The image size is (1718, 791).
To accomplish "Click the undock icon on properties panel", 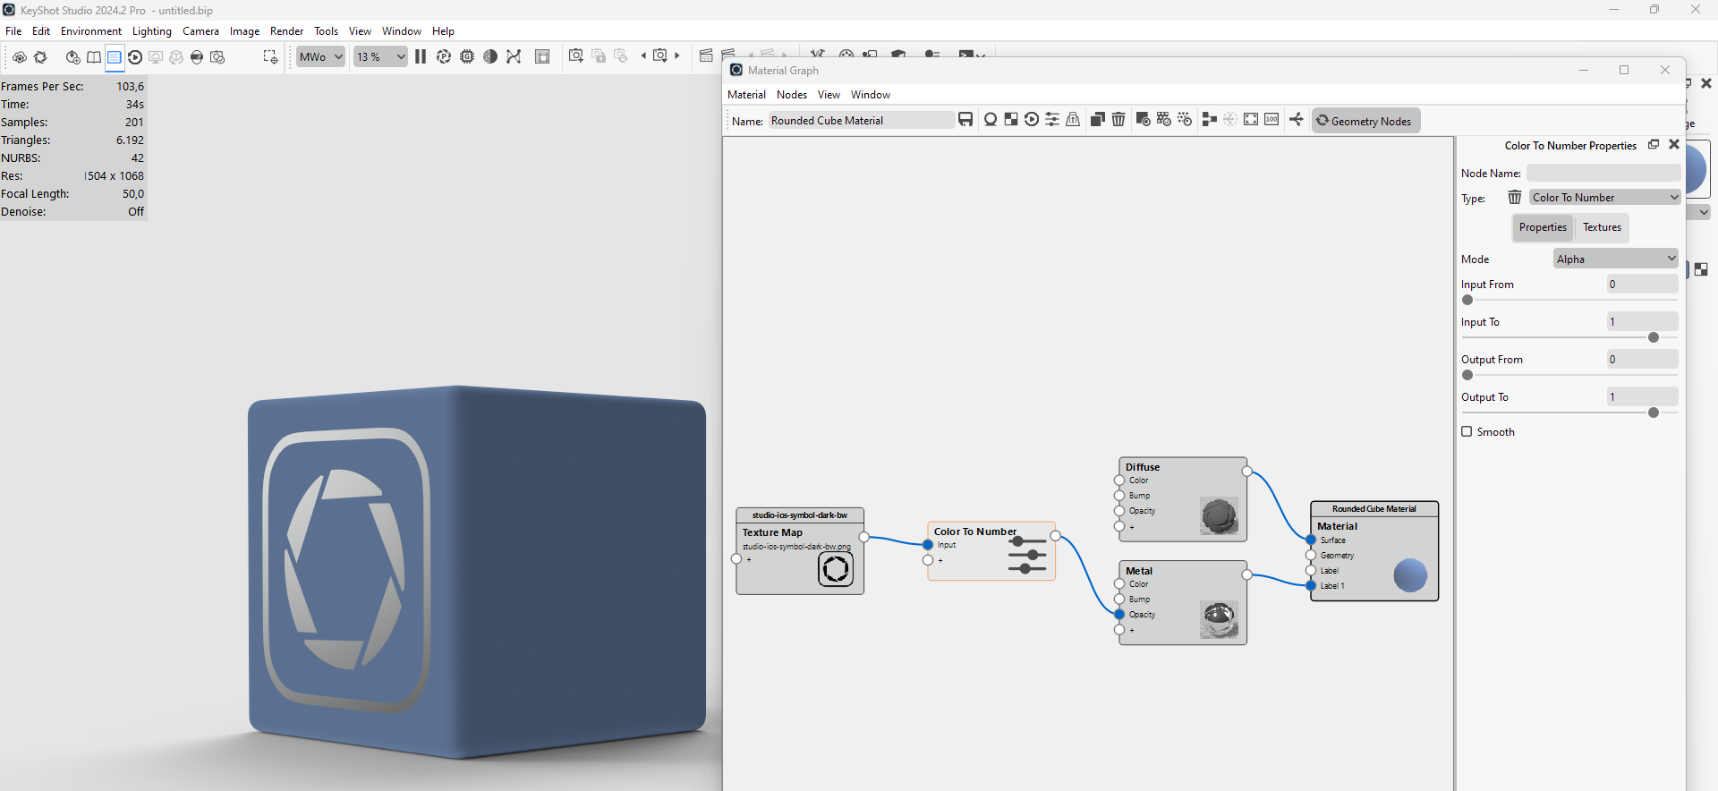I will [1654, 144].
